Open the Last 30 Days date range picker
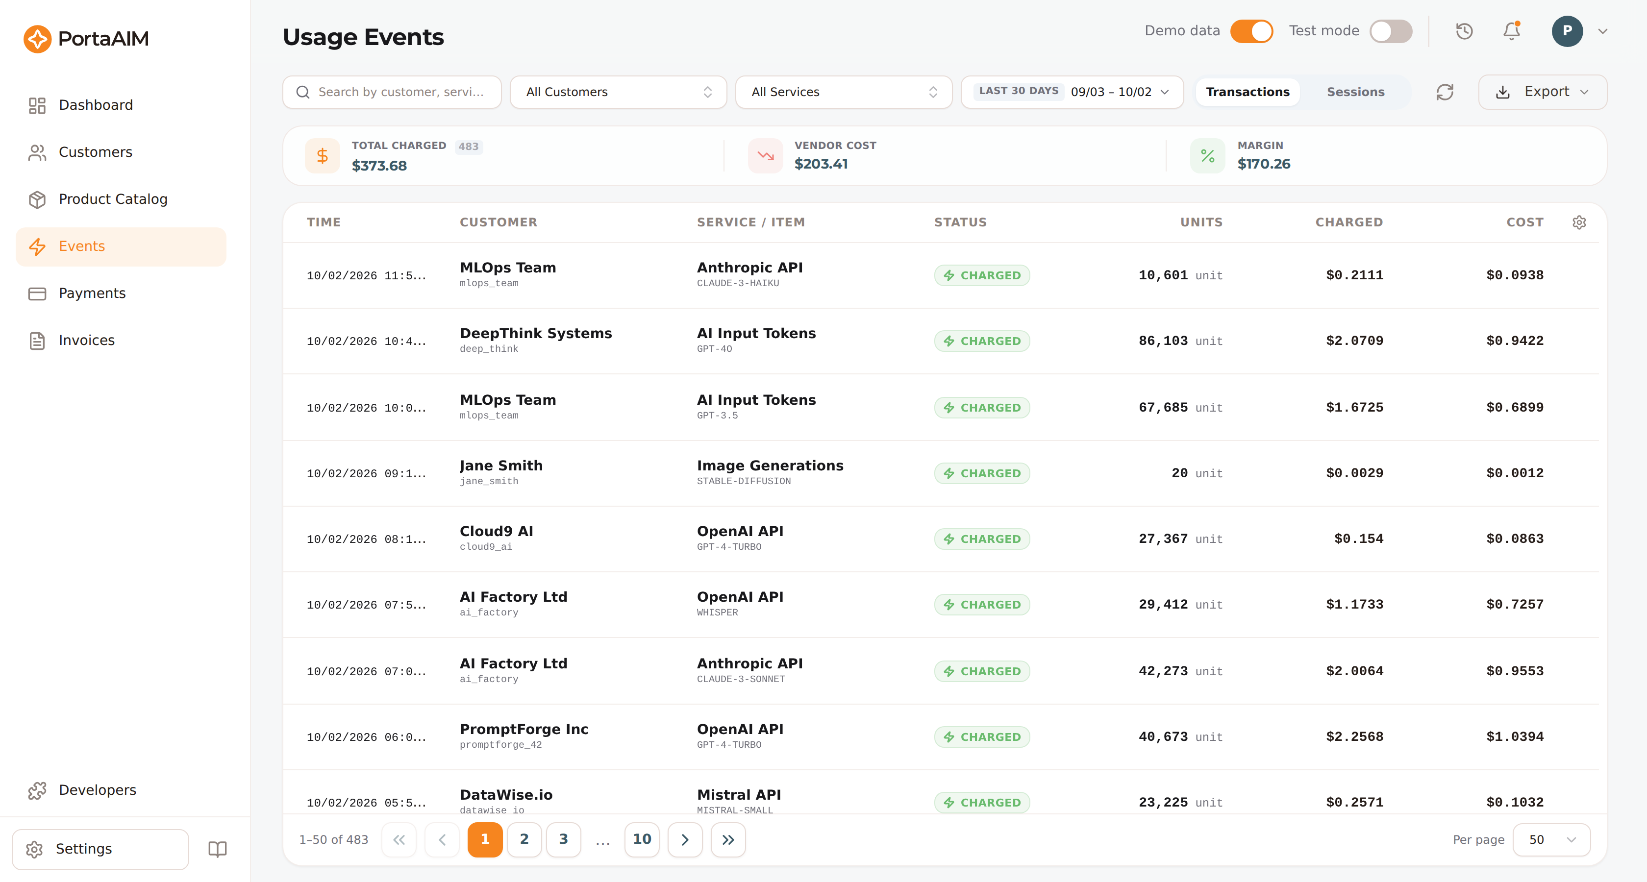 1072,92
